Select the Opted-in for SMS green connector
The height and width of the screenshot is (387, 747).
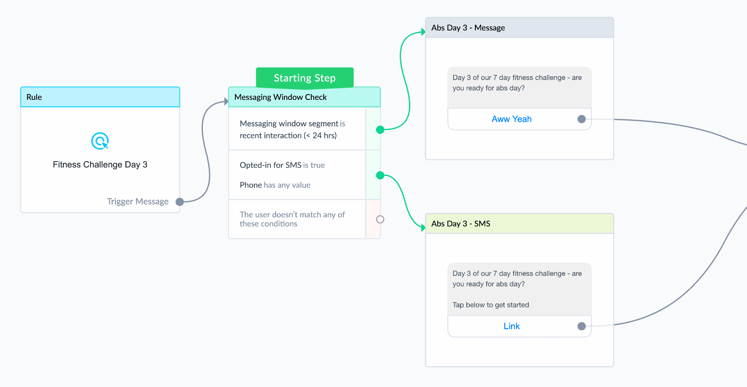pyautogui.click(x=380, y=175)
